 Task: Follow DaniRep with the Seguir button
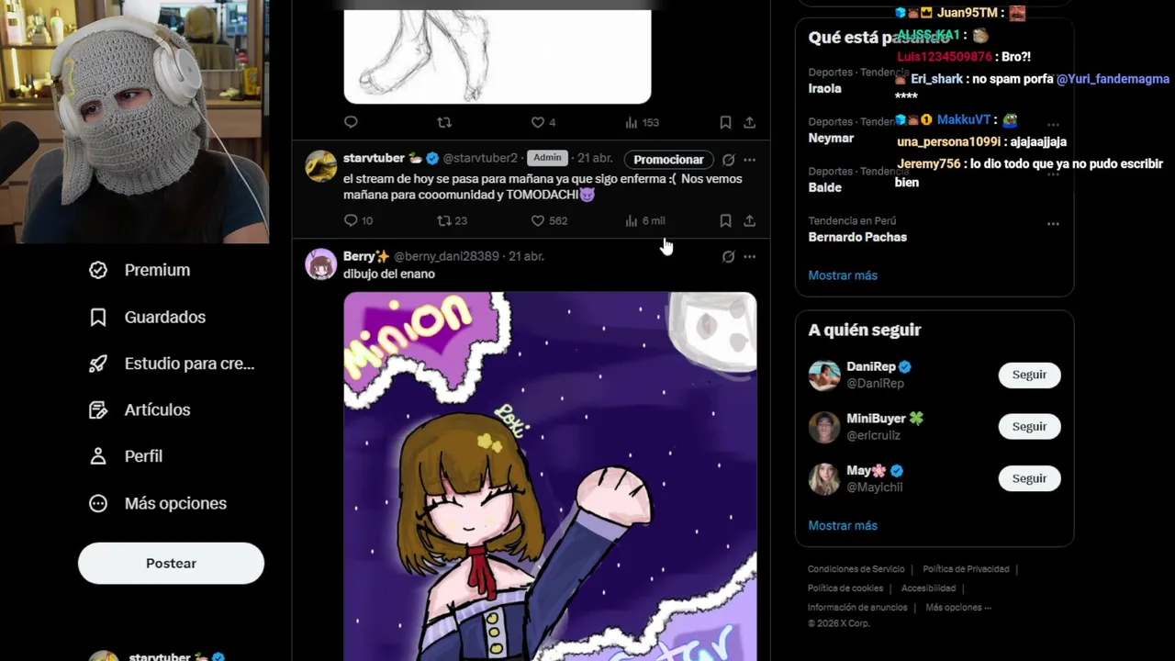point(1029,375)
